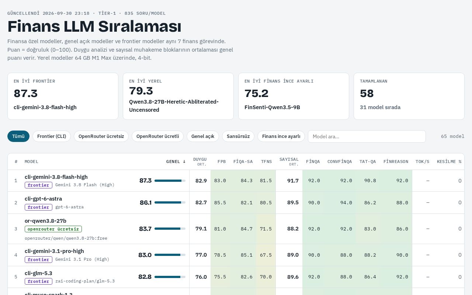The image size is (472, 295).
Task: Sort table by DUYGU ORT. column
Action: point(200,162)
